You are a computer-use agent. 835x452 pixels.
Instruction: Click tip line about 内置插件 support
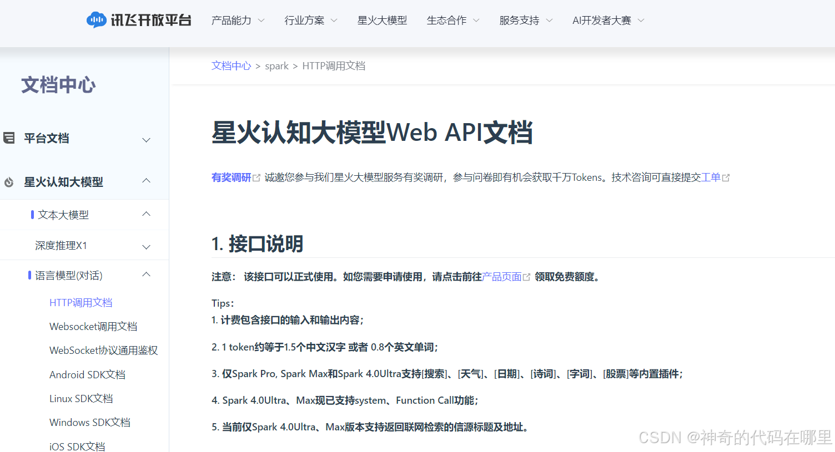[x=447, y=374]
